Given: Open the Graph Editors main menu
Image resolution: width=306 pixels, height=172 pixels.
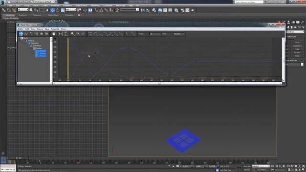Looking at the screenshot, I should pyautogui.click(x=81, y=6).
